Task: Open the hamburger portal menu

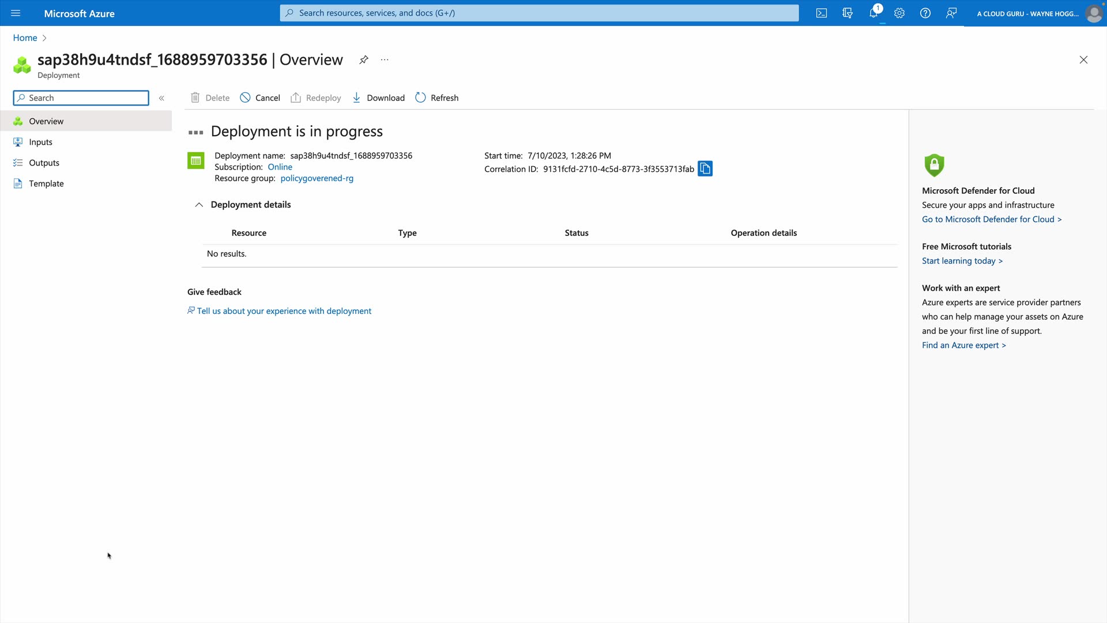Action: (x=16, y=13)
